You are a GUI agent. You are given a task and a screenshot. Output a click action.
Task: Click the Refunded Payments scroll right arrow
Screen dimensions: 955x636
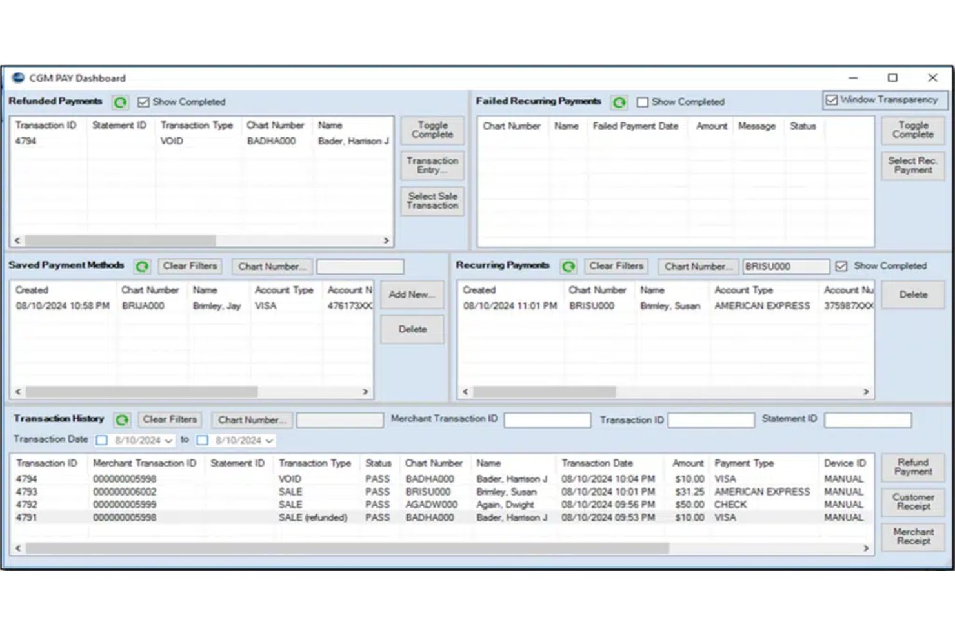pyautogui.click(x=386, y=240)
